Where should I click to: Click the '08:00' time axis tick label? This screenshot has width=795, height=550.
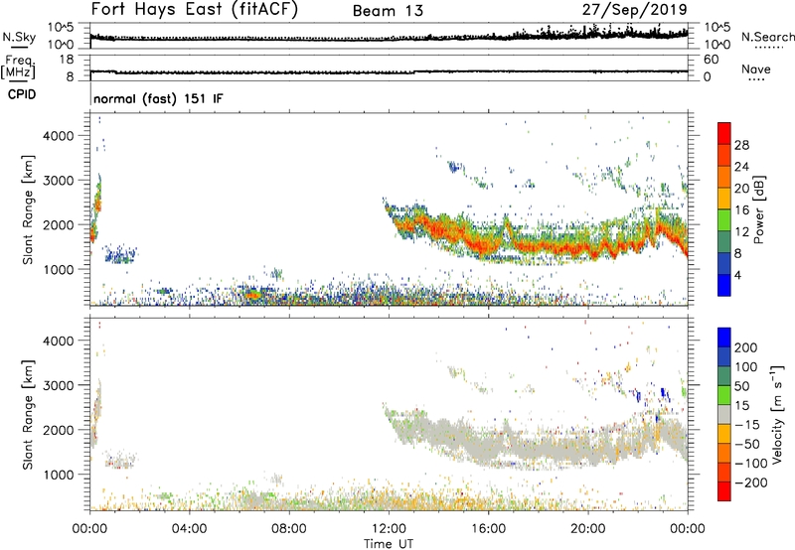click(289, 529)
